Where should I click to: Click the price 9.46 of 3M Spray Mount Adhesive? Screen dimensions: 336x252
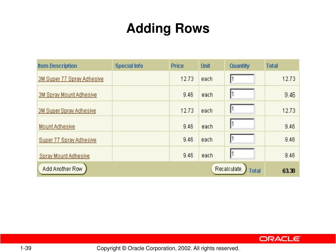click(188, 95)
